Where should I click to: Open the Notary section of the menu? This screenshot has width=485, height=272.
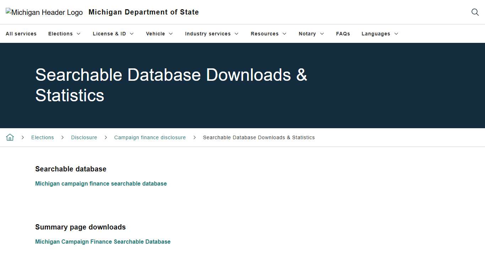click(307, 34)
